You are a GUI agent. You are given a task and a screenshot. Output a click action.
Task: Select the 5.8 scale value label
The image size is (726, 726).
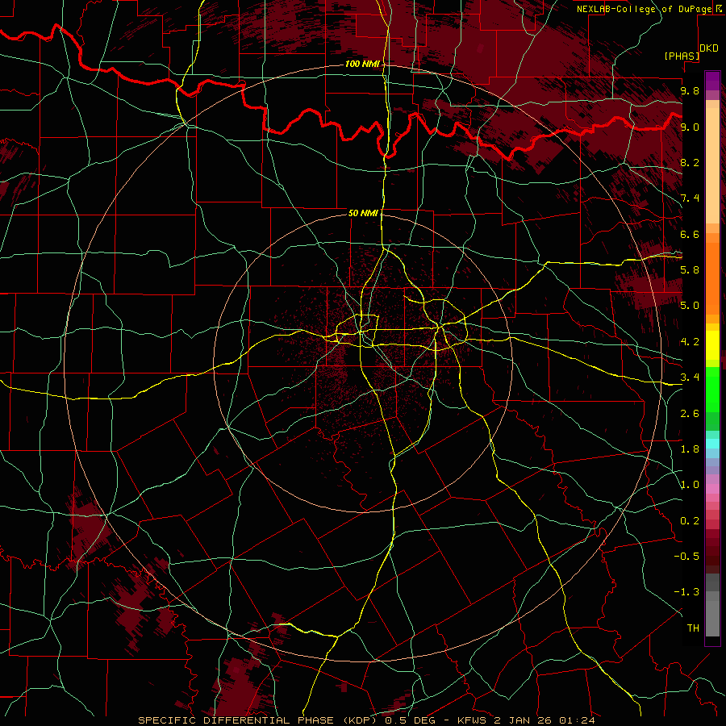pos(690,270)
